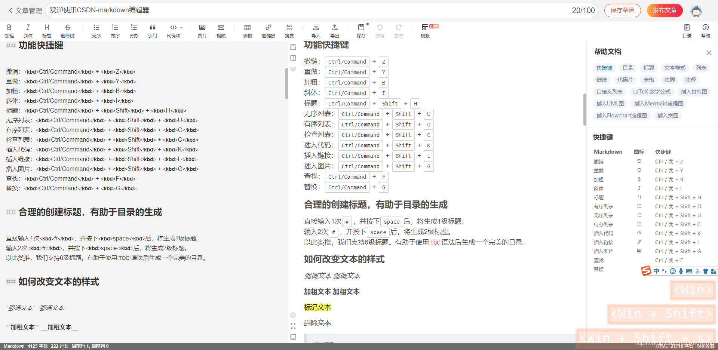
Task: Select the 注释 help tag
Action: (691, 80)
